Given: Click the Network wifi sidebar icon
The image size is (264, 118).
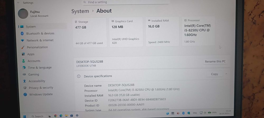Looking at the screenshot, I should pos(22,40).
